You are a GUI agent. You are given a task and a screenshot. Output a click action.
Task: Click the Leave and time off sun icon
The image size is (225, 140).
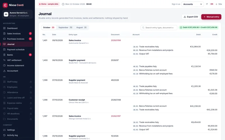point(4,98)
